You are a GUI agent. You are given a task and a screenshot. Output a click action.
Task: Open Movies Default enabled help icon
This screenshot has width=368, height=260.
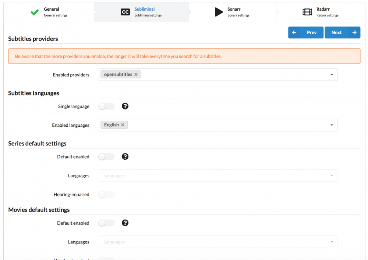point(125,223)
